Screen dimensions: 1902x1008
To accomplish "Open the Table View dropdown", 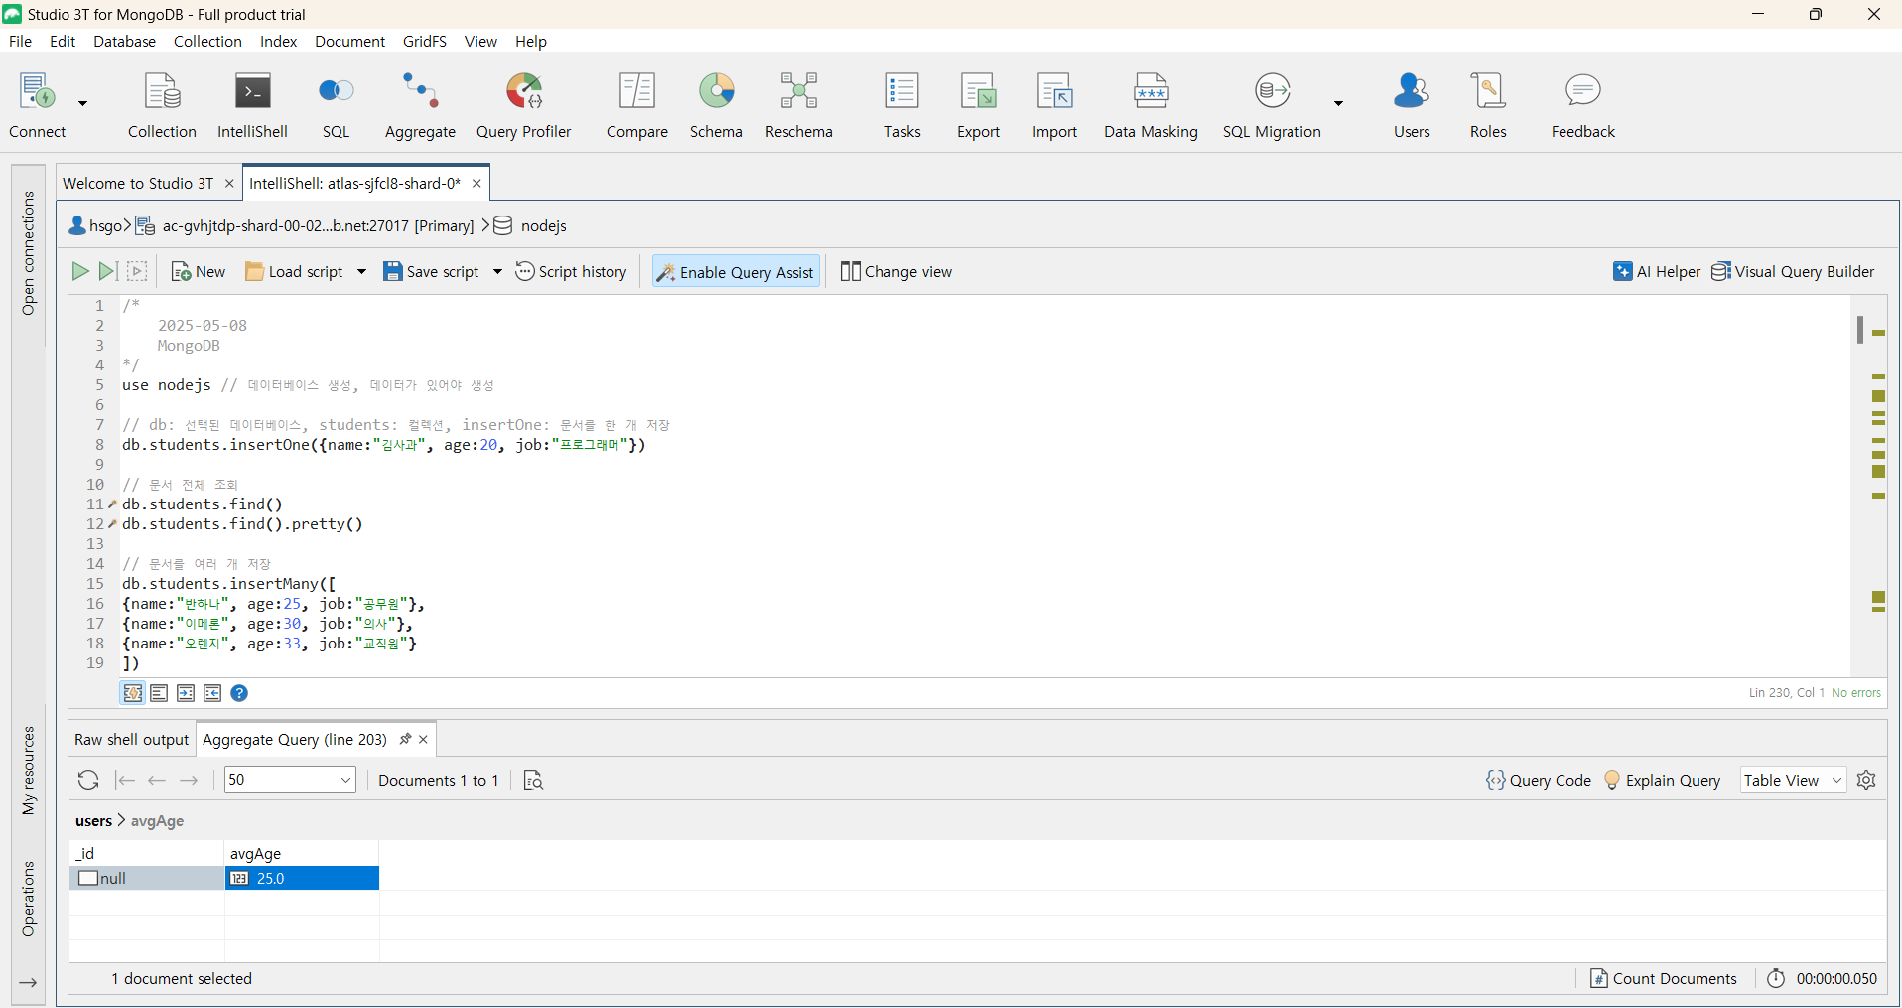I will click(1793, 780).
